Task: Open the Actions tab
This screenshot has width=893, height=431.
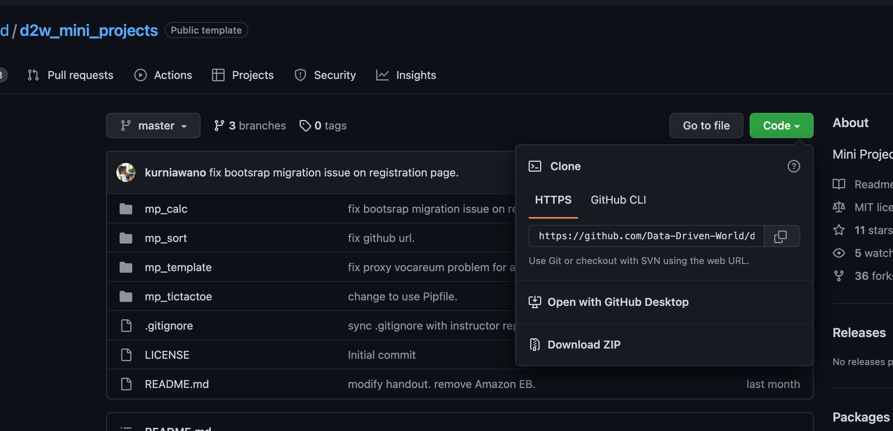Action: 163,75
